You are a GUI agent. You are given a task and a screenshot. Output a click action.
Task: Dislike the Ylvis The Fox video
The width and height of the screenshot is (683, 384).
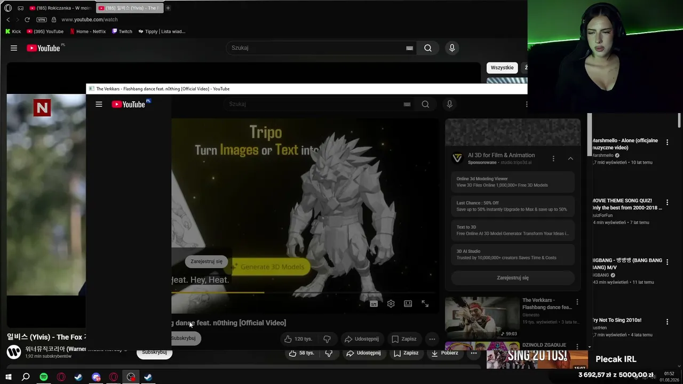click(329, 353)
